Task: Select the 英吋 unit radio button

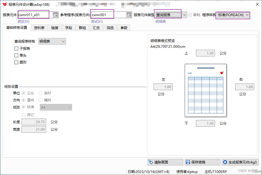Action: pos(41,93)
